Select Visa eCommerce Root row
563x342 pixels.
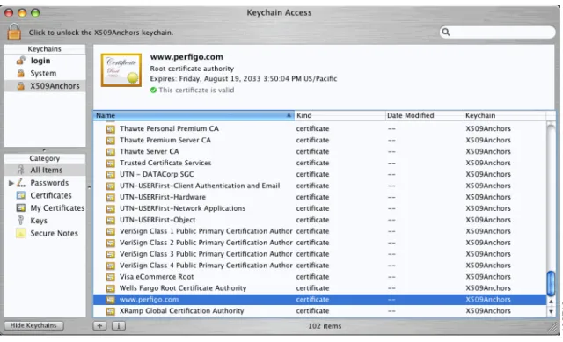tap(320, 277)
